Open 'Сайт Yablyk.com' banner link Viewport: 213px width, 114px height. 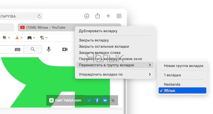click(65, 100)
